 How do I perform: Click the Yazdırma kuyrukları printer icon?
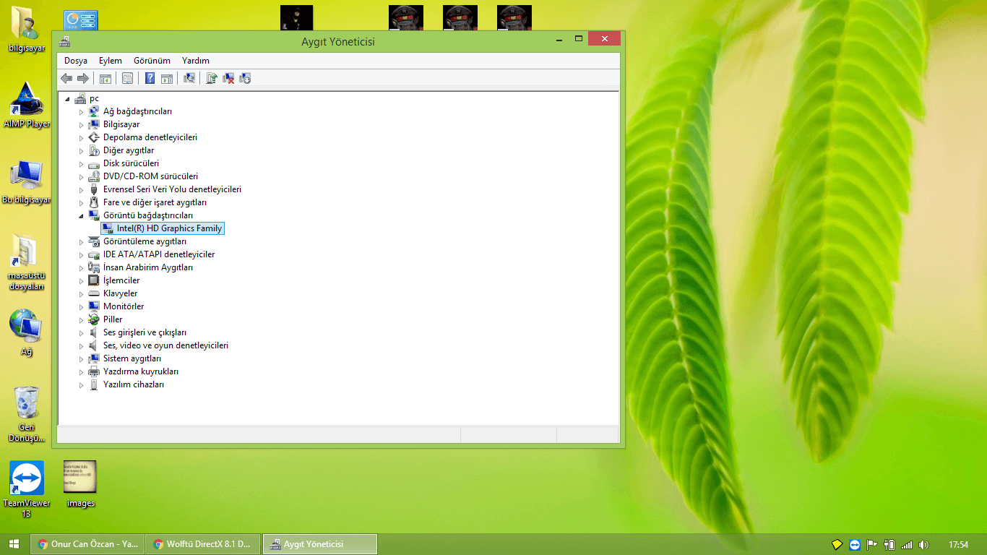(94, 371)
